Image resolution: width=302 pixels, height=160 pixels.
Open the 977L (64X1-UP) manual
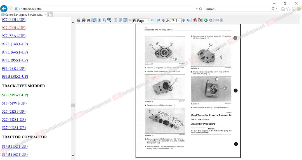pos(15,52)
